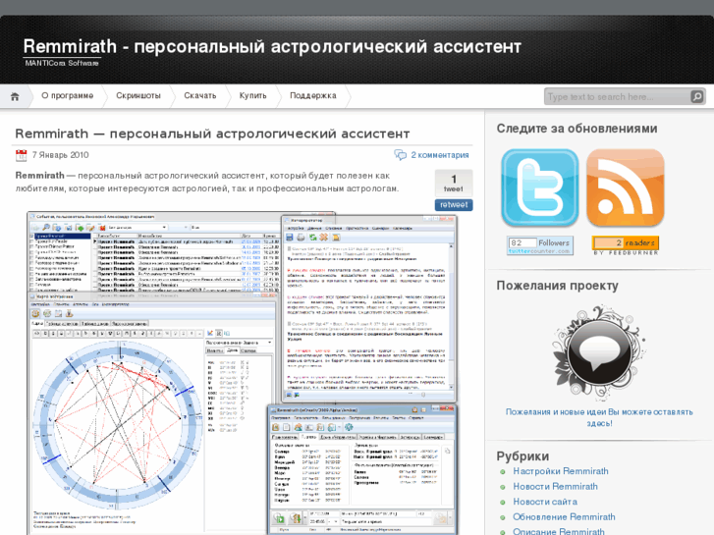Click the retweet button
The width and height of the screenshot is (714, 535).
point(454,205)
